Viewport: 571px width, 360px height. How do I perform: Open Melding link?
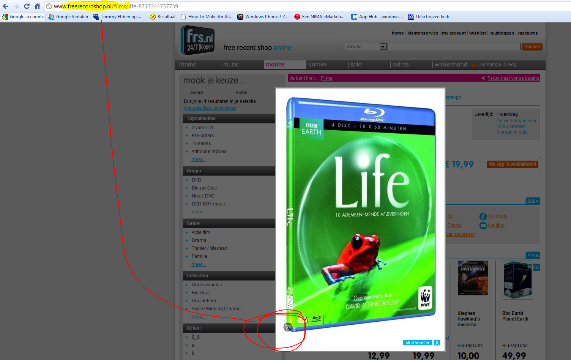pyautogui.click(x=496, y=225)
